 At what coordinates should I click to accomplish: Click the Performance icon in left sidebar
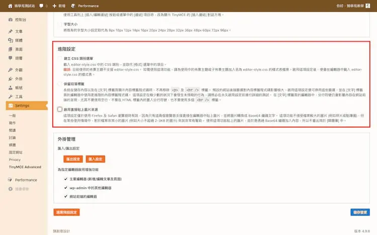tap(10, 180)
